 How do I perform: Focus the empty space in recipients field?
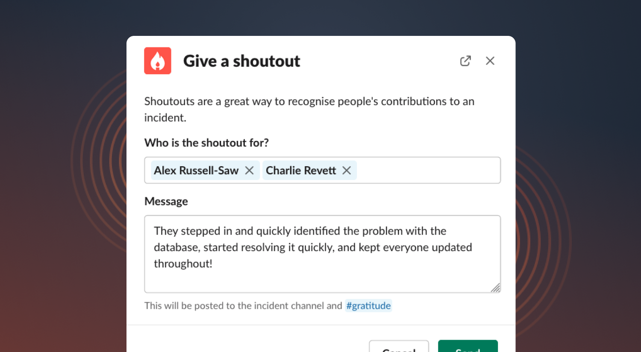427,170
